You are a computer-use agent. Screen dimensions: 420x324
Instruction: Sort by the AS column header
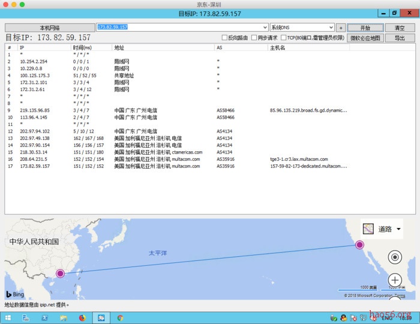[x=241, y=47]
